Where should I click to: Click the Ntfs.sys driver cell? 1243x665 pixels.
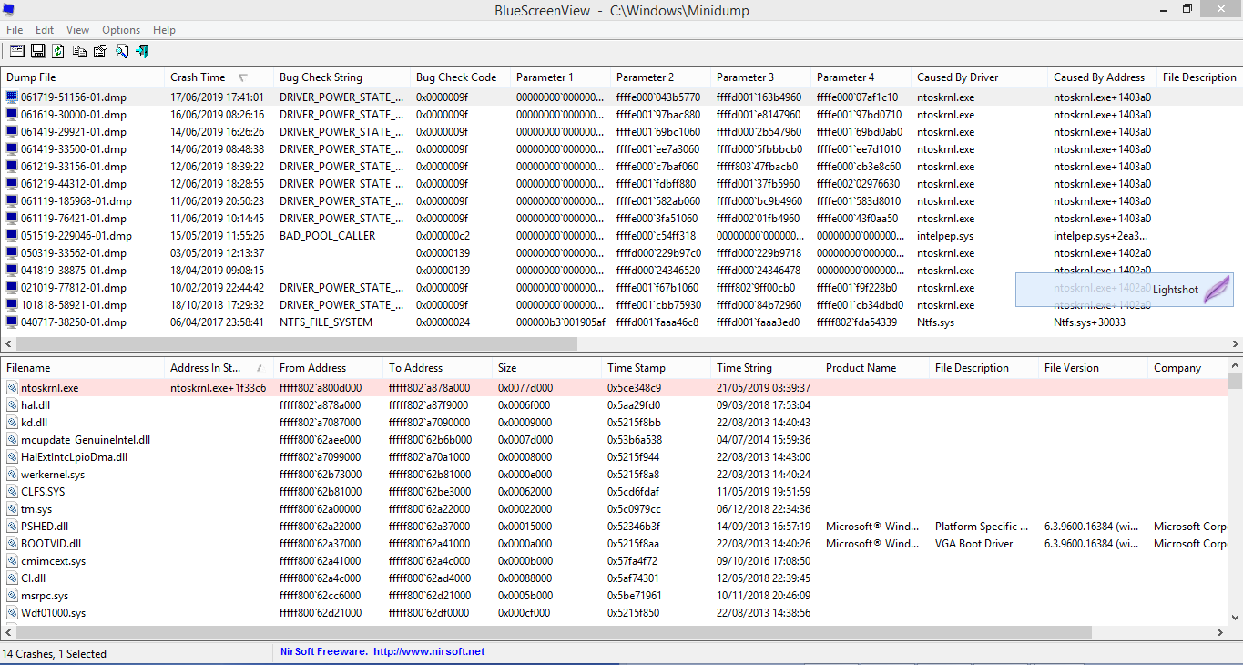[936, 322]
